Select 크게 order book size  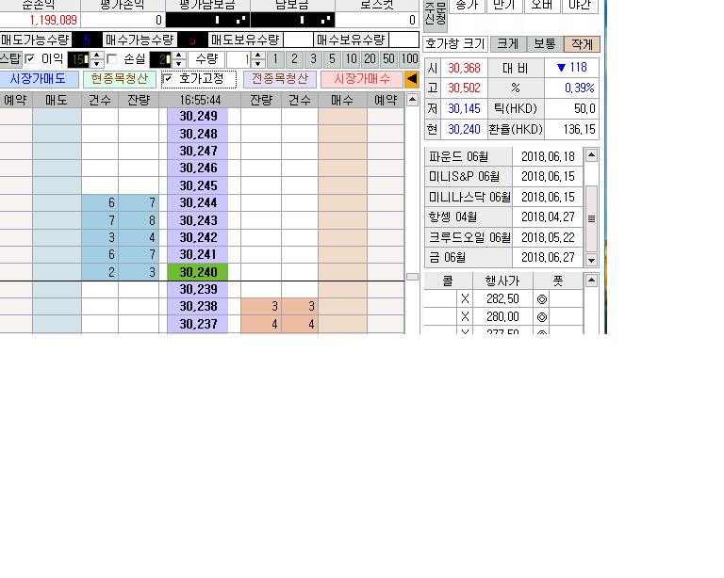click(x=507, y=43)
